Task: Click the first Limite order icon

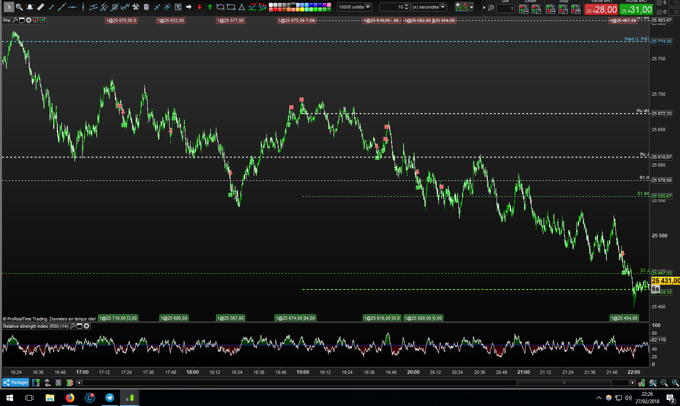Action: [x=524, y=9]
